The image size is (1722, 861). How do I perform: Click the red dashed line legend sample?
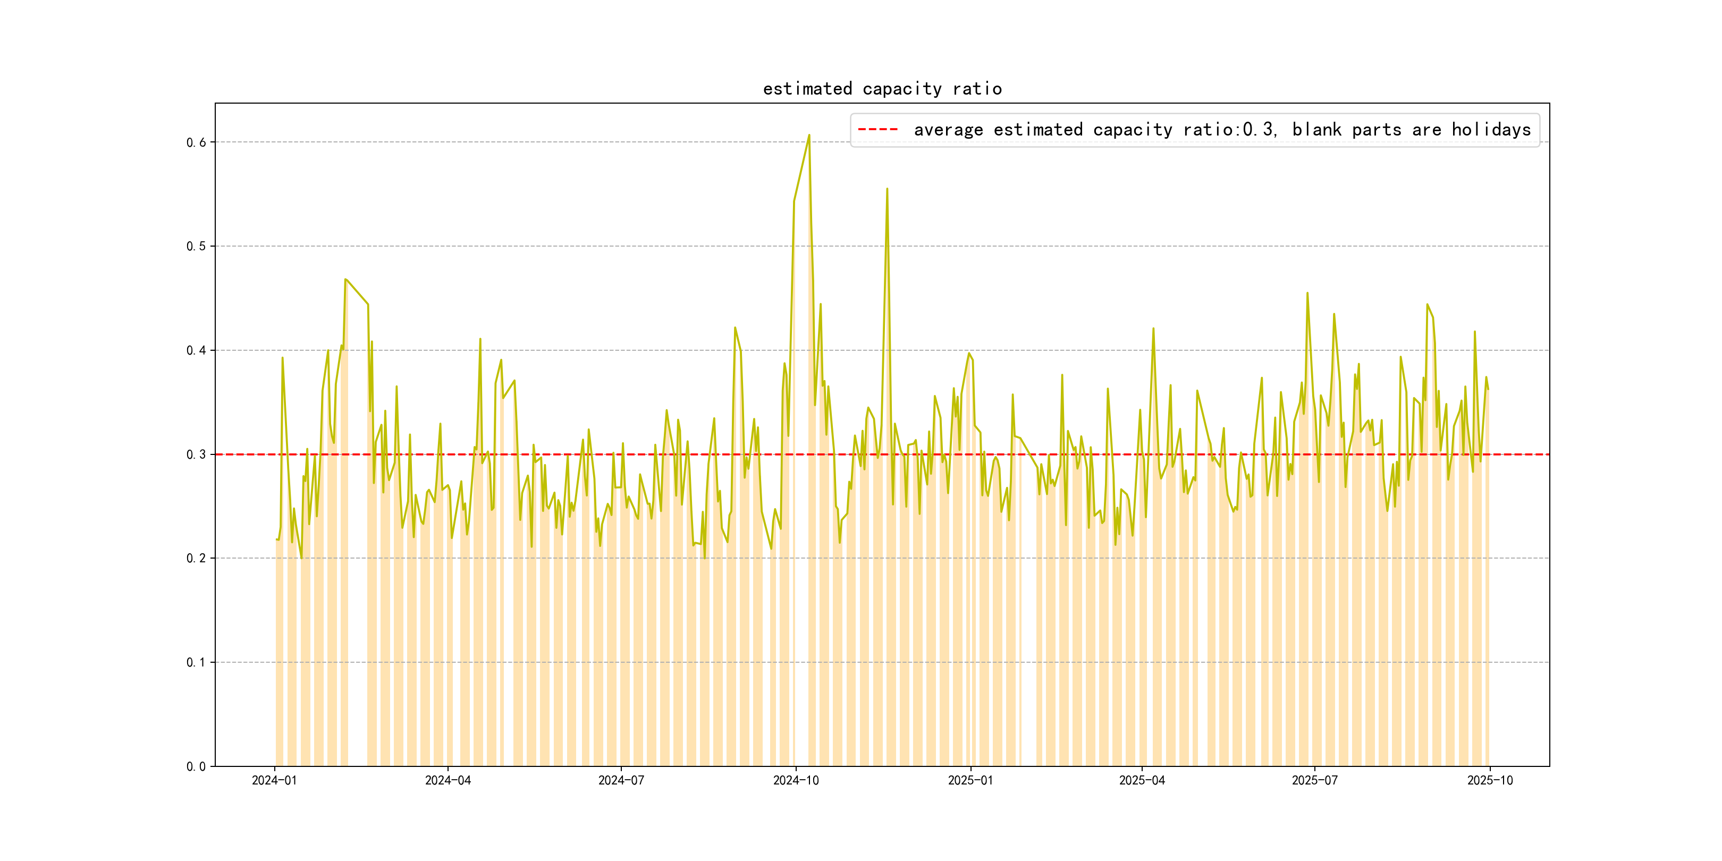click(x=877, y=130)
